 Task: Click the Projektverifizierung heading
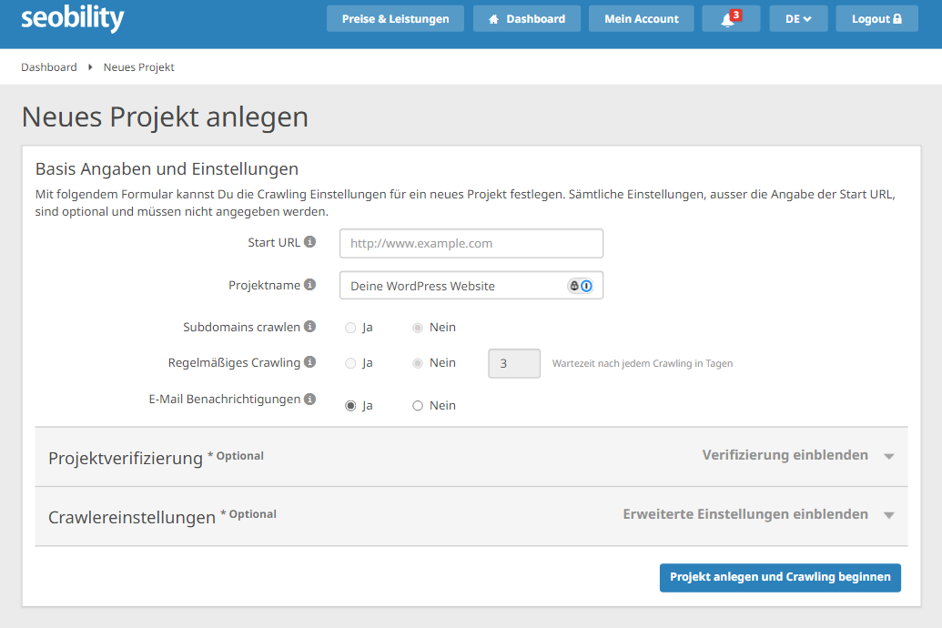[x=126, y=457]
